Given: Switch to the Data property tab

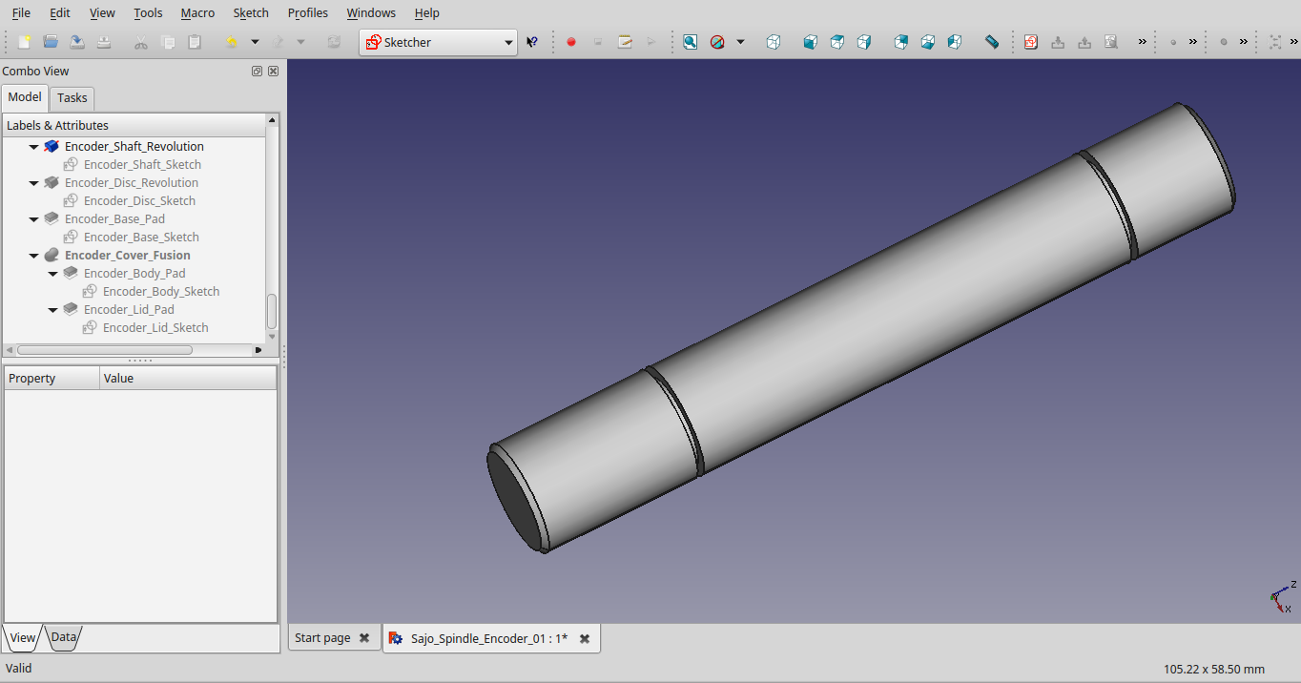Looking at the screenshot, I should [x=63, y=637].
